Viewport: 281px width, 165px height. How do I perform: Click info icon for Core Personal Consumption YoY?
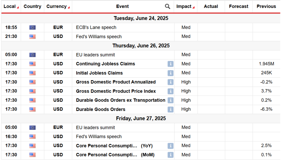[170, 146]
